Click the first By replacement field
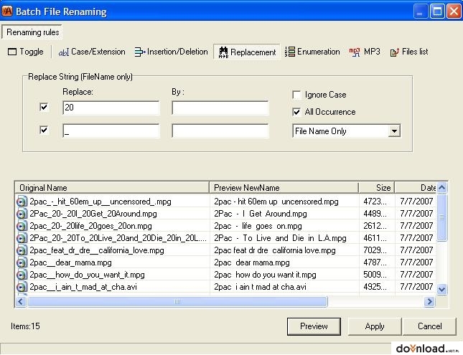The image size is (463, 355). point(220,108)
